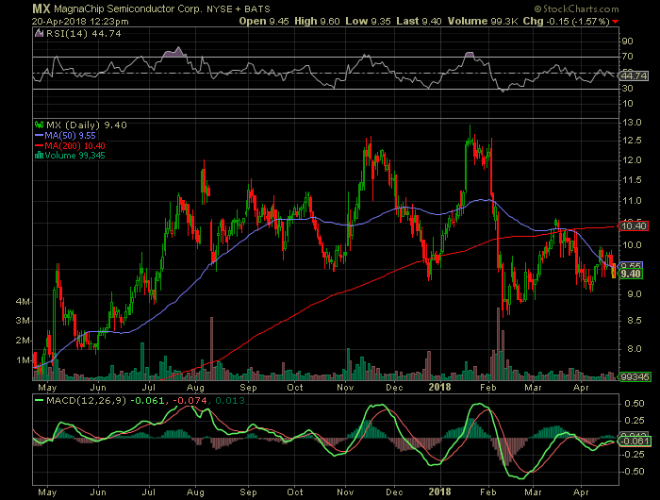Click the volume bars icon in legend
Screen dimensions: 660x500
click(40, 156)
